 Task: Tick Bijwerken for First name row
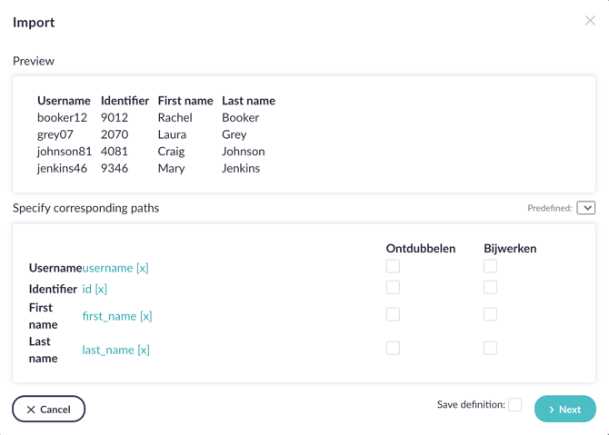click(490, 314)
